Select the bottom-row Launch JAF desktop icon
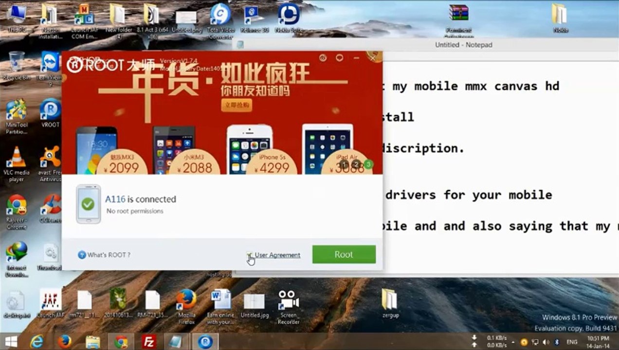Screen dimensions: 619x350 (51, 304)
